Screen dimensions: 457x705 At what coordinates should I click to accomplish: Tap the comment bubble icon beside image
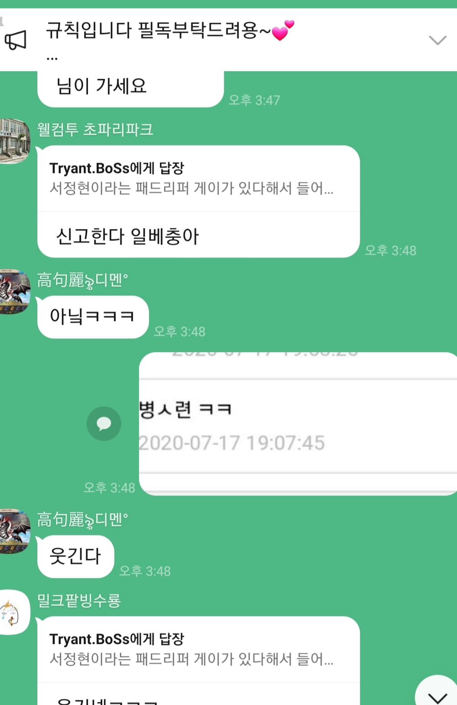coord(104,424)
